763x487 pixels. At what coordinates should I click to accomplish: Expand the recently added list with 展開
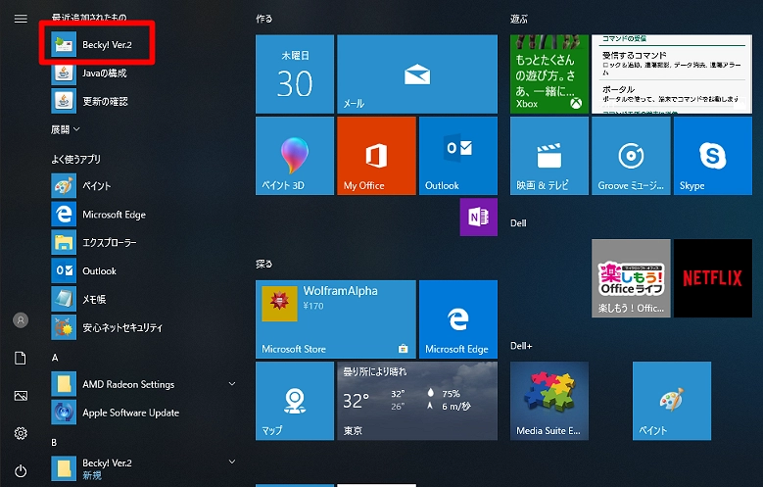[66, 128]
